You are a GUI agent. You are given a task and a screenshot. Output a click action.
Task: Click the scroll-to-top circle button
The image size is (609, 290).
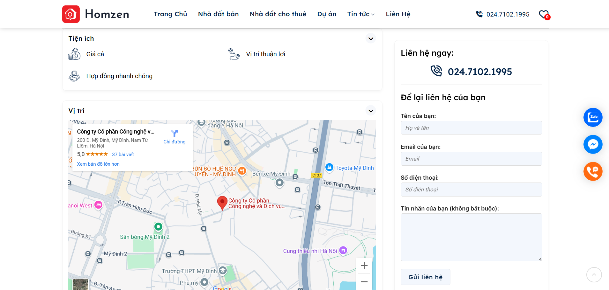coord(594,274)
